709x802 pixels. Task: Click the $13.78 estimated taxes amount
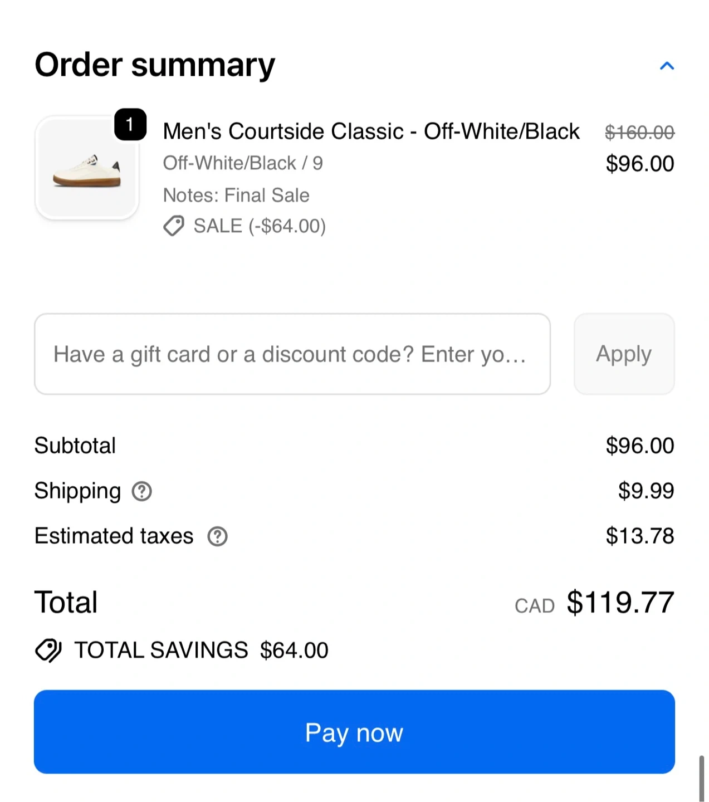[x=640, y=536]
